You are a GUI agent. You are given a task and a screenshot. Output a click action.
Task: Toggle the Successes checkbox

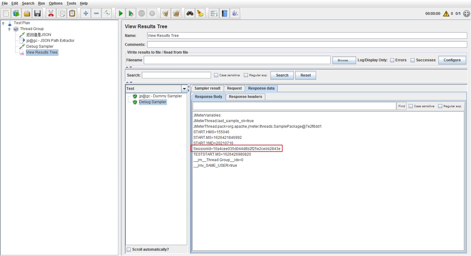pos(413,60)
